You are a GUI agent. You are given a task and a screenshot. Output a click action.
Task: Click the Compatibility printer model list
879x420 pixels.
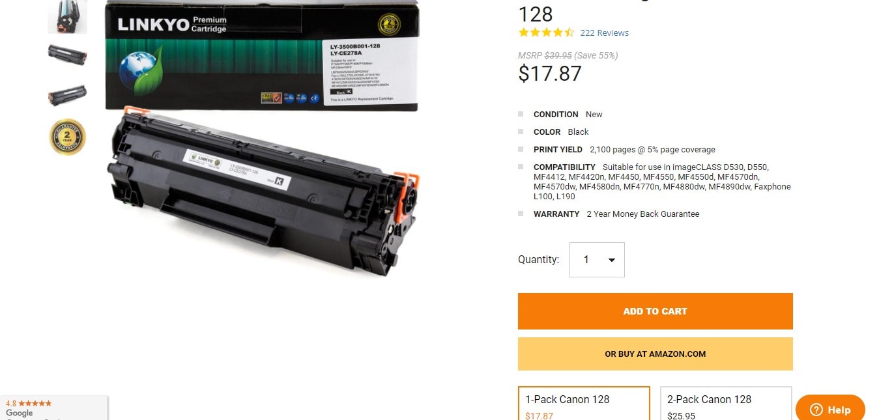(x=662, y=182)
